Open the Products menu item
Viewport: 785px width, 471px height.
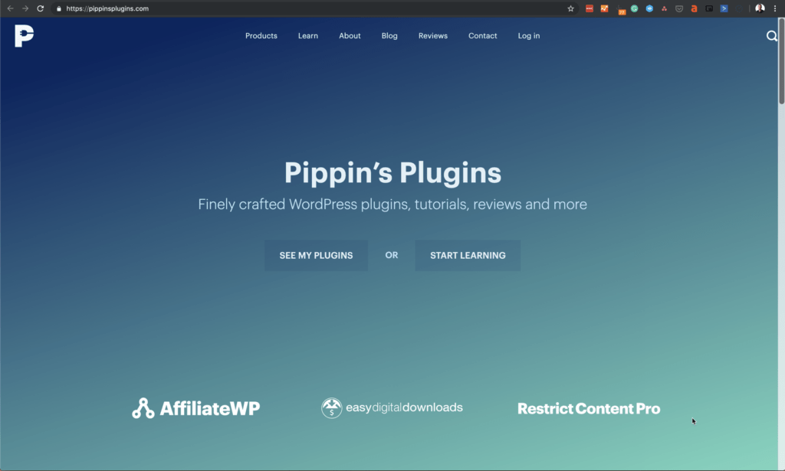(261, 36)
